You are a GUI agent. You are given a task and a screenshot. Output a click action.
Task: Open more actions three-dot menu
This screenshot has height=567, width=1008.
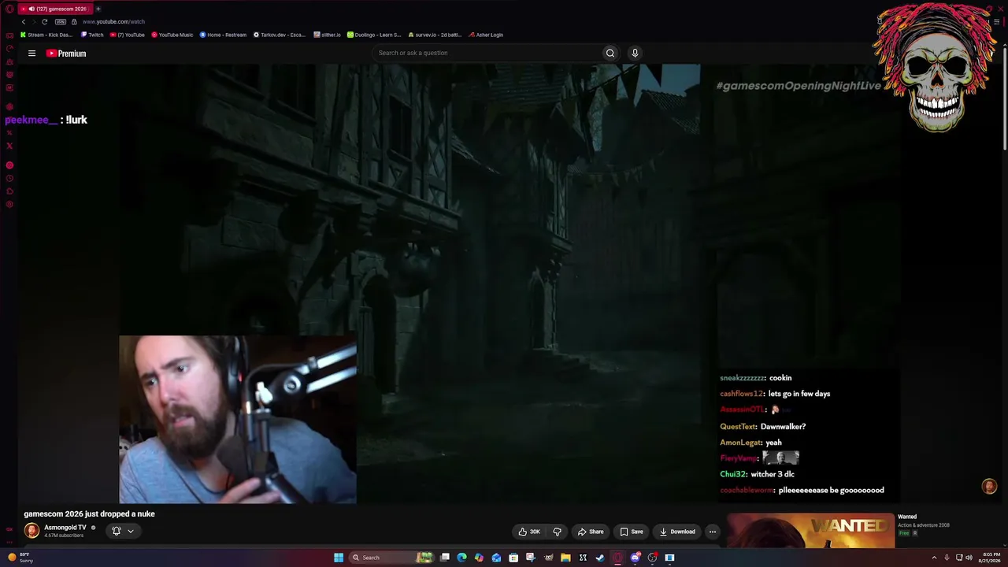pyautogui.click(x=713, y=532)
